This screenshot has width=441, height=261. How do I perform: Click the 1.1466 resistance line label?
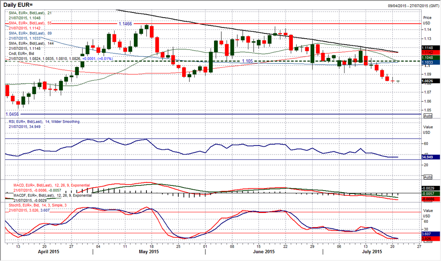pos(125,24)
